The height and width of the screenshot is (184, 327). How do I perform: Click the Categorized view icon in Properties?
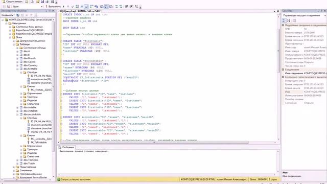pos(284,20)
